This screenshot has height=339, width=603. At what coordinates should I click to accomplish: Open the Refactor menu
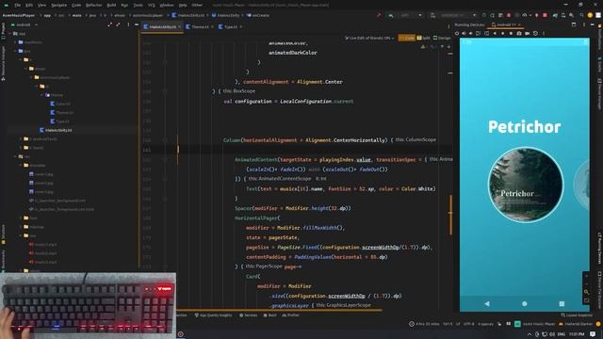click(x=94, y=6)
